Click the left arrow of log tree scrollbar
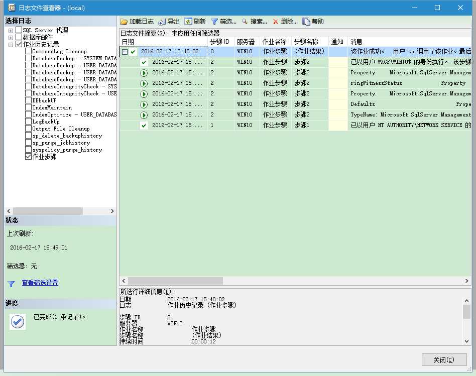Image resolution: width=476 pixels, height=376 pixels. (x=9, y=211)
